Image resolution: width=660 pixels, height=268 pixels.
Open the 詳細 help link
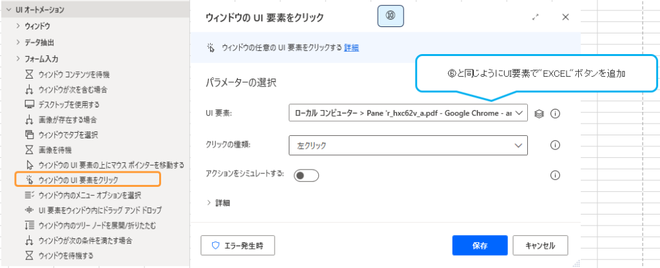[351, 47]
